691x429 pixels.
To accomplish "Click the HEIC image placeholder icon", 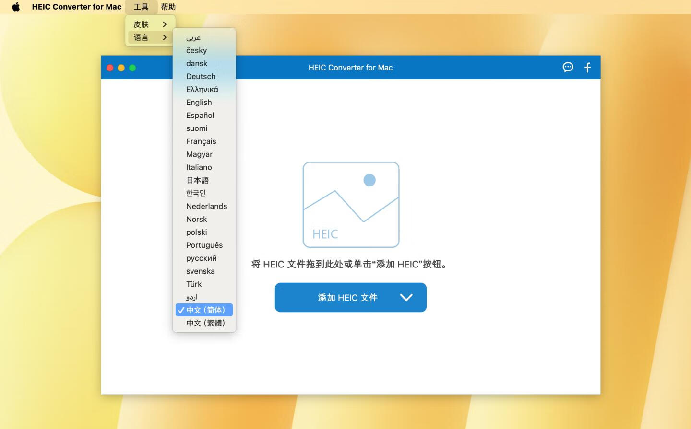I will 351,205.
